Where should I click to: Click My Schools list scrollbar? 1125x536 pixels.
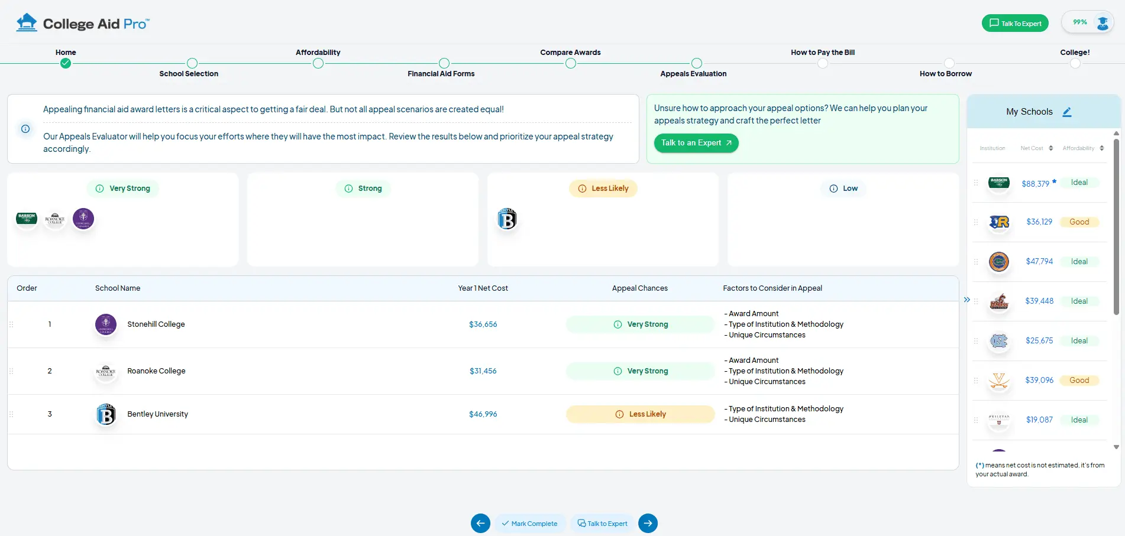click(1116, 227)
